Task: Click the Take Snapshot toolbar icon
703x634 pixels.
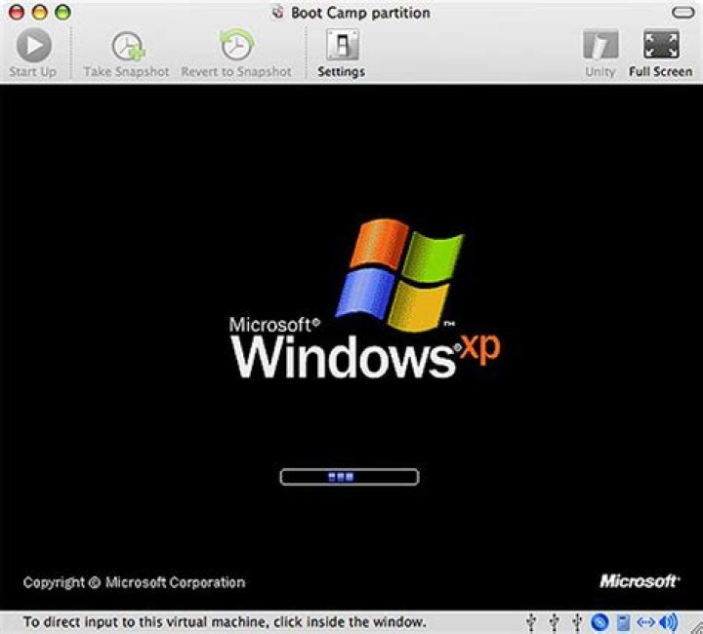Action: 128,46
